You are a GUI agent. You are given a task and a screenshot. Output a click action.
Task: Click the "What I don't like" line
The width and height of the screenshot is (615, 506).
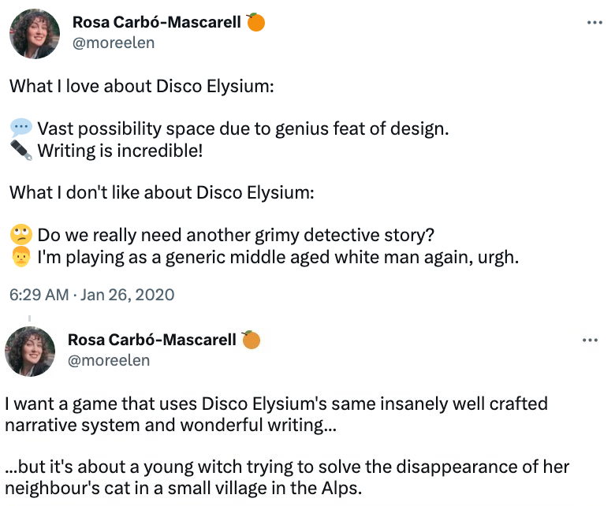(x=162, y=192)
